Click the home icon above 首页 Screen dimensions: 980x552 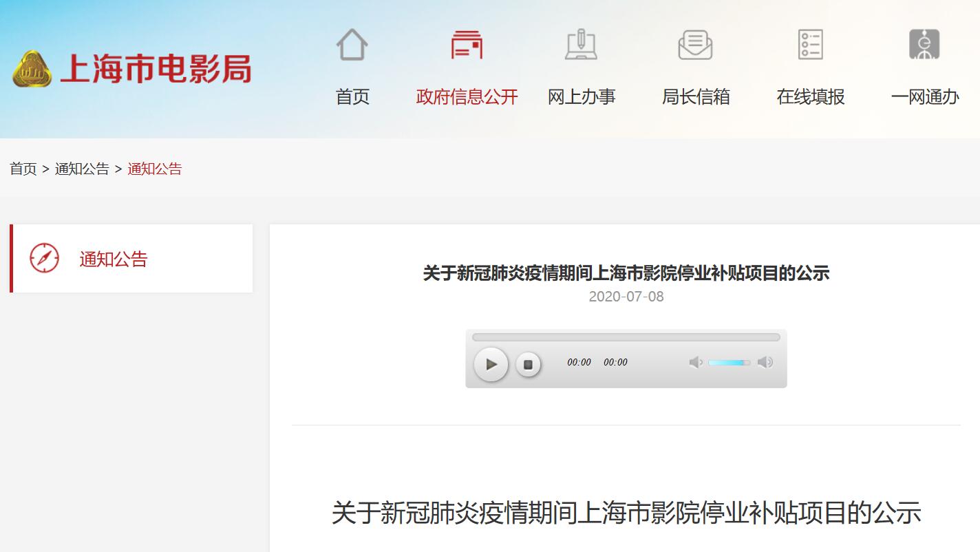(352, 45)
